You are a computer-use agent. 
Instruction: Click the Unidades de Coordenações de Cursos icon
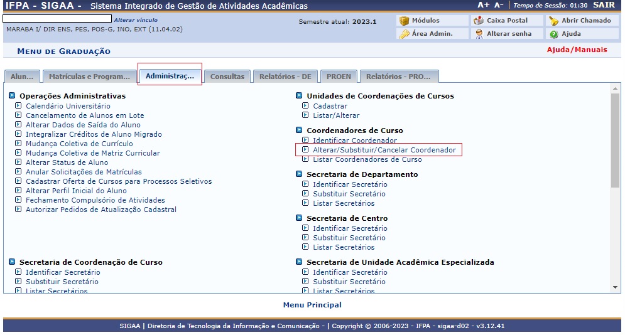pyautogui.click(x=299, y=95)
